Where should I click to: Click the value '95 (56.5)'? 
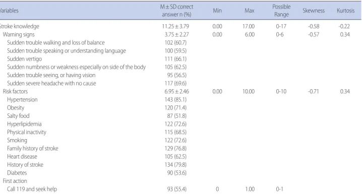(177, 75)
